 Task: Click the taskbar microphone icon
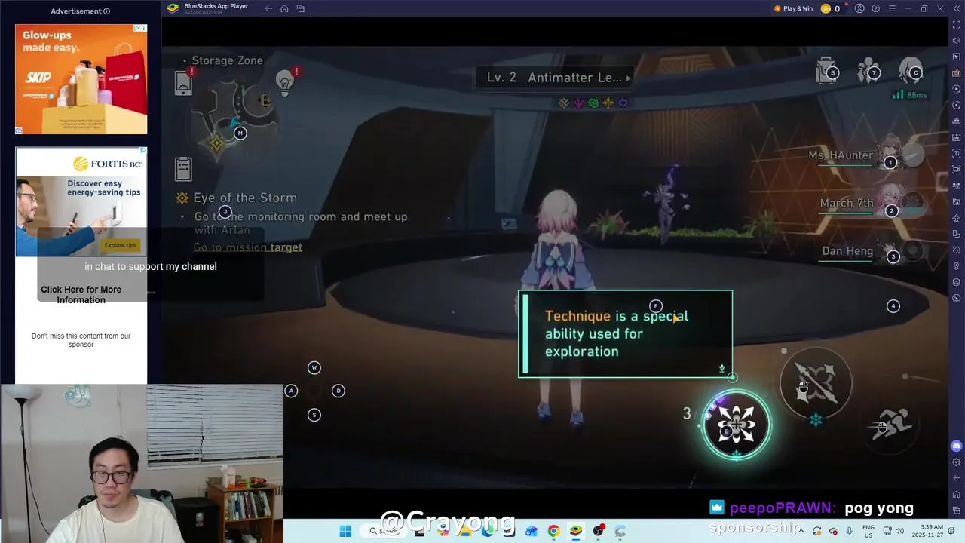(850, 531)
